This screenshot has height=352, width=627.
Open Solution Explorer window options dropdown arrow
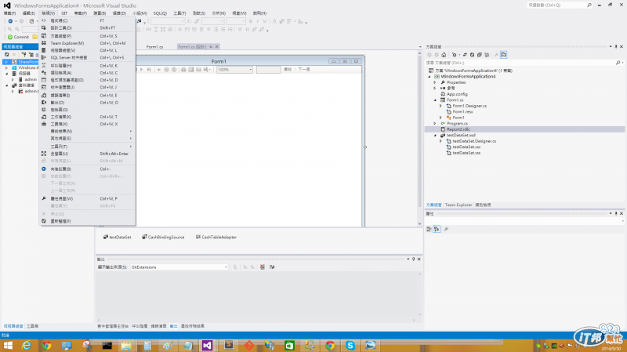[x=611, y=47]
